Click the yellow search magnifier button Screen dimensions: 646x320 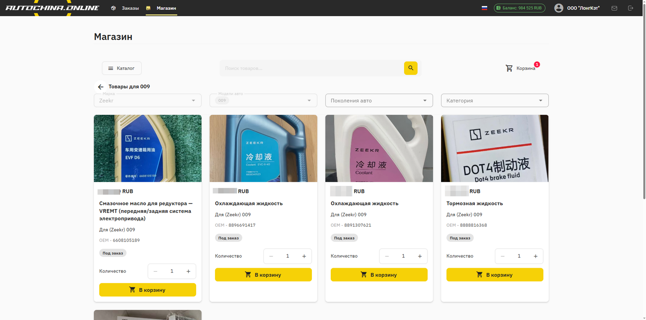click(x=411, y=68)
